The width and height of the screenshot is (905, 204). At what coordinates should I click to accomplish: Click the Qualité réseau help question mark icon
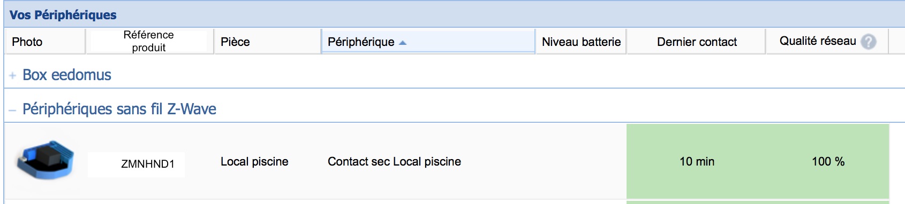click(868, 42)
